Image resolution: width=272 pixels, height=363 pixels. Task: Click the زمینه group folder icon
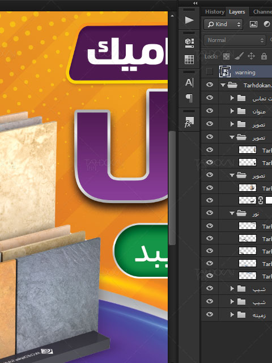click(241, 314)
